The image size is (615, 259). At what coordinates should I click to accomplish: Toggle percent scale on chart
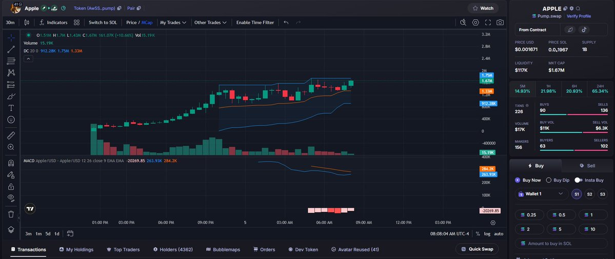[x=478, y=233]
